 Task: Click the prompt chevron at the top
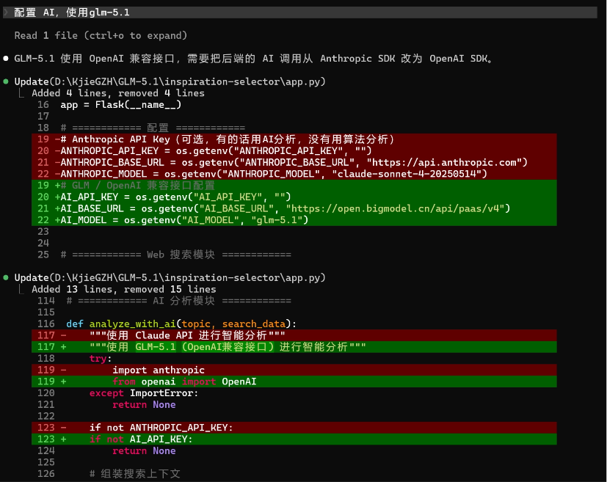click(x=6, y=12)
